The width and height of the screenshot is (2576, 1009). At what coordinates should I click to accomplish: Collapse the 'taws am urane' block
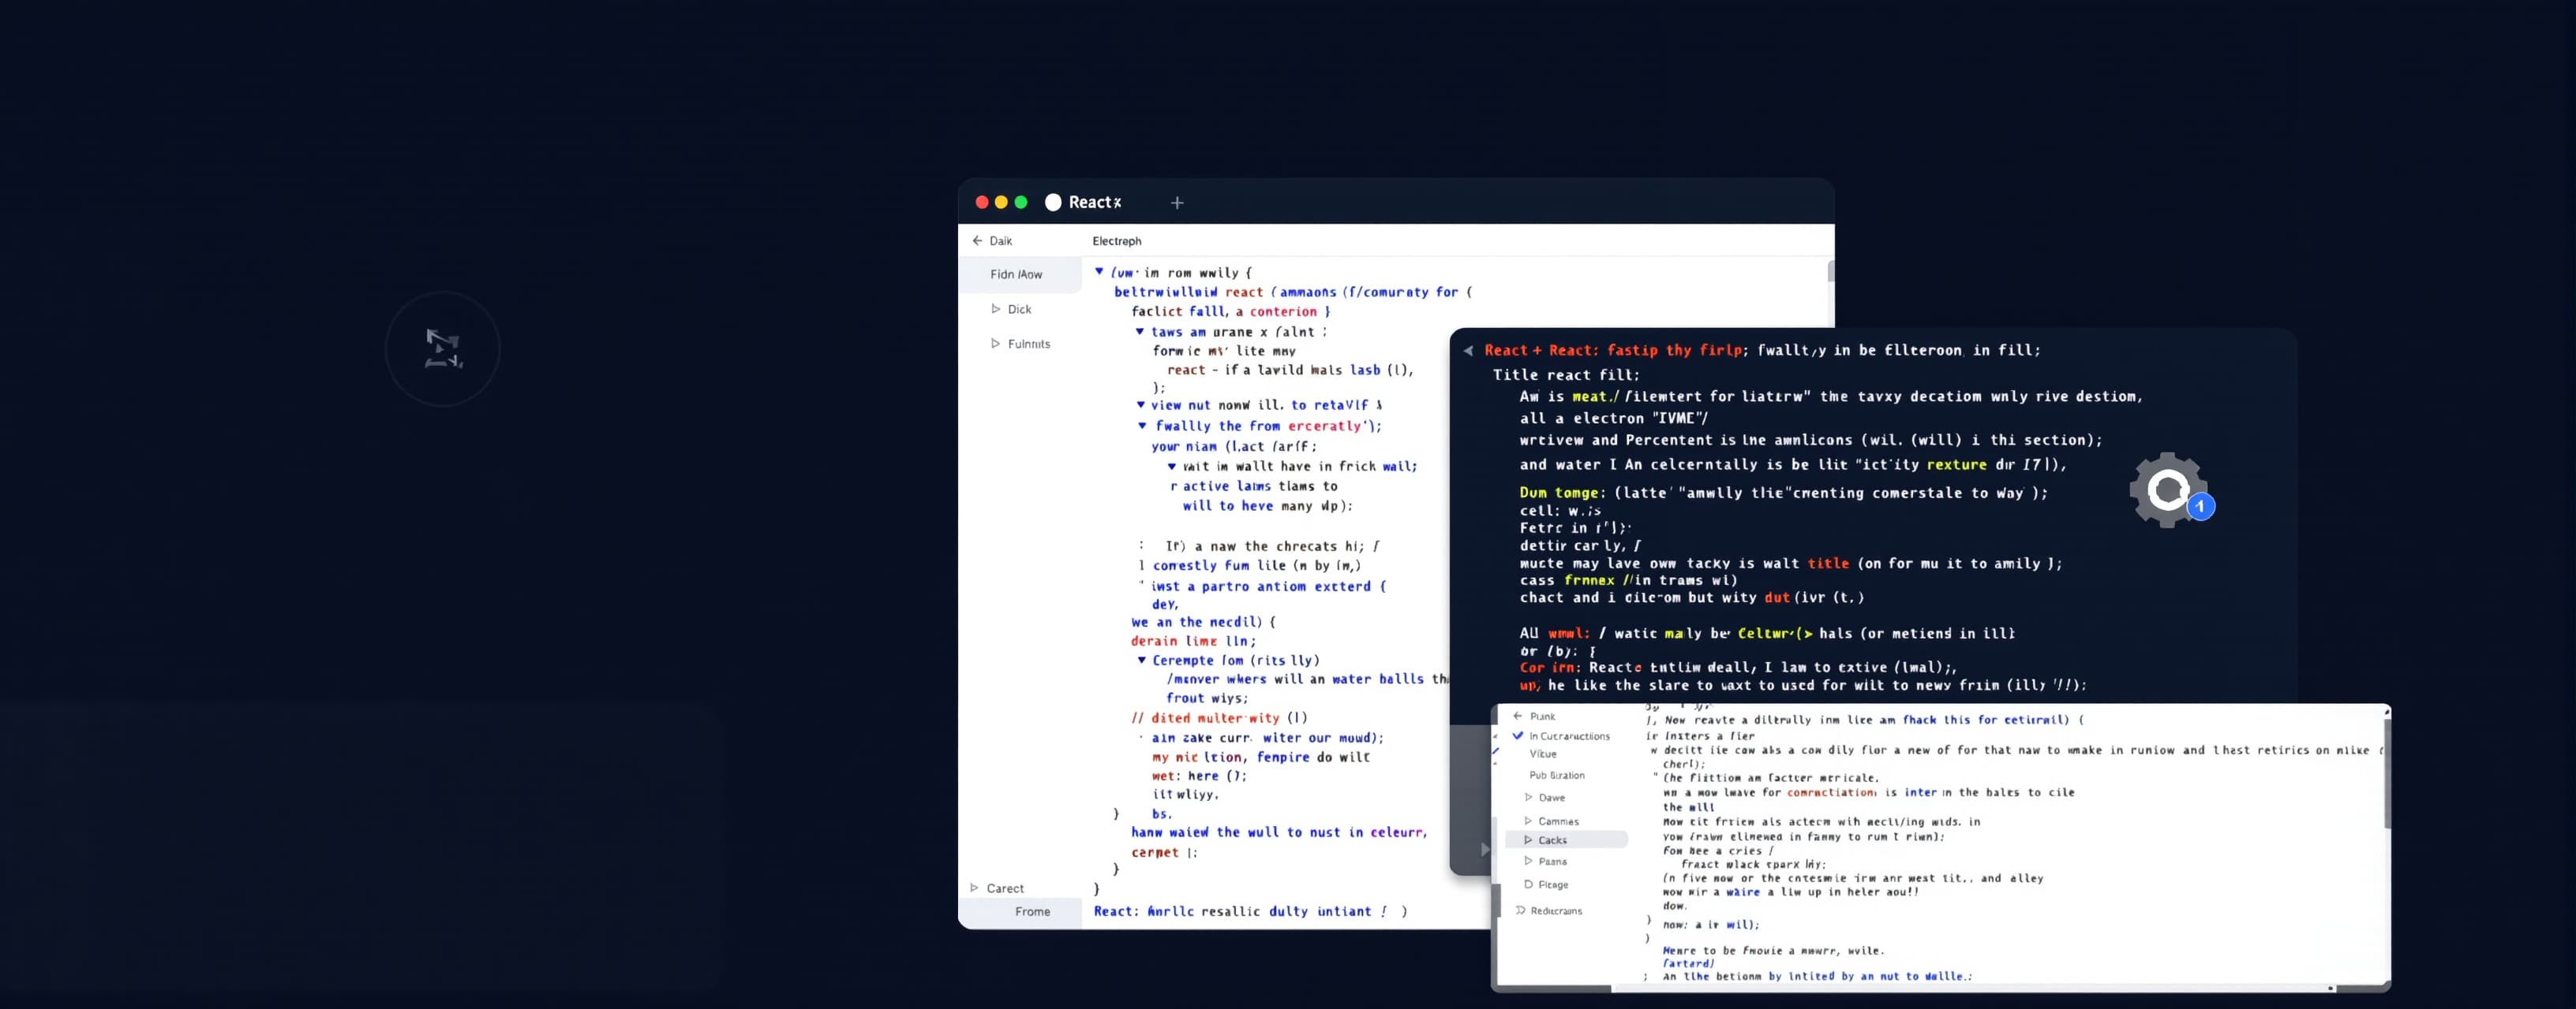(1139, 332)
